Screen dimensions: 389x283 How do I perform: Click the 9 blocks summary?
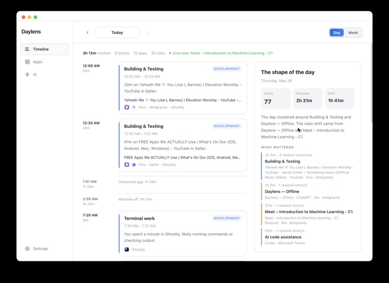tap(122, 53)
